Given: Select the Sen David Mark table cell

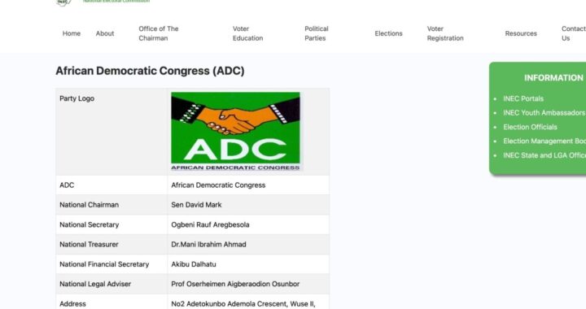Looking at the screenshot, I should 248,205.
